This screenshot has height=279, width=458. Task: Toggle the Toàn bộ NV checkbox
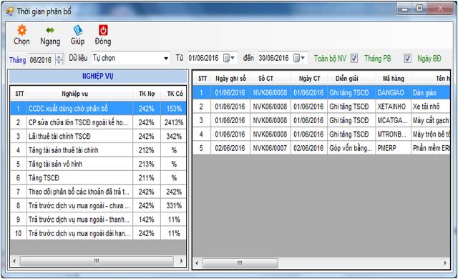(354, 59)
